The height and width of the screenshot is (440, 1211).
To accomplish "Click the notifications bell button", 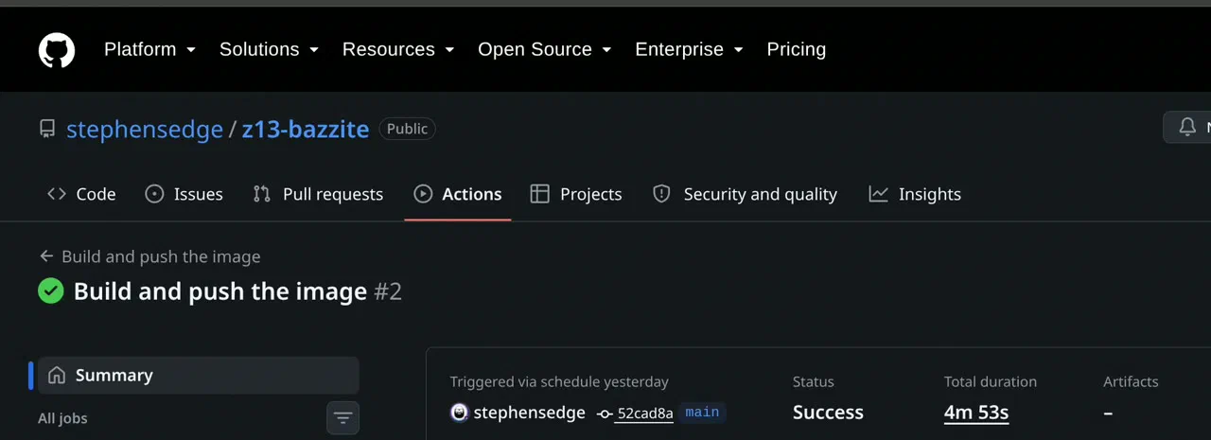I will 1187,127.
